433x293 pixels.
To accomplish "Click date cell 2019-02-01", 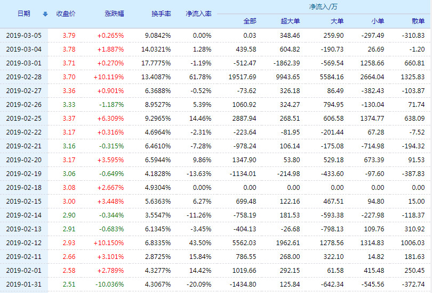I will coord(24,271).
